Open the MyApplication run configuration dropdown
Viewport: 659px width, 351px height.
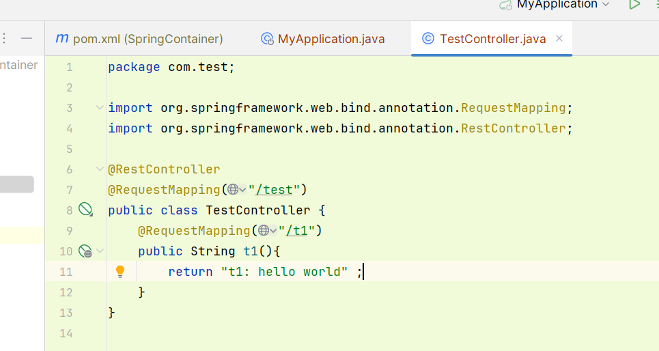606,4
